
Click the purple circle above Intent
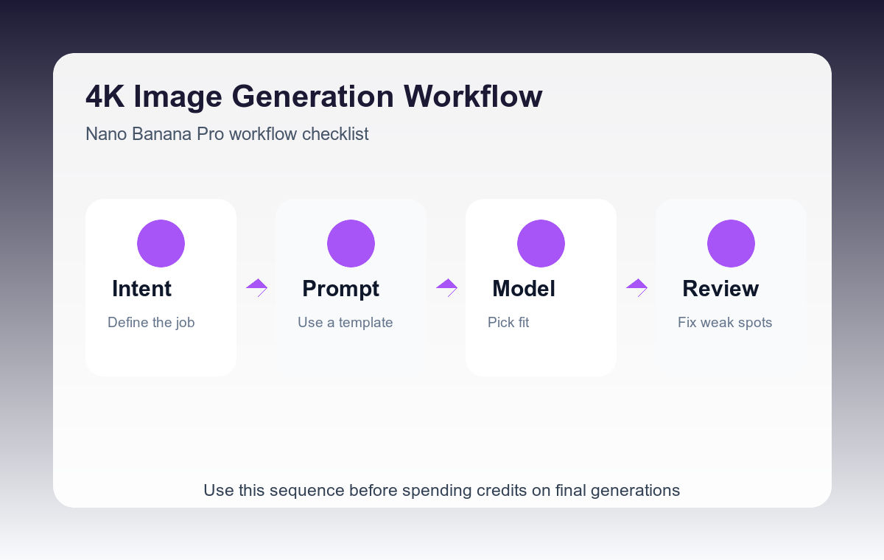(161, 243)
